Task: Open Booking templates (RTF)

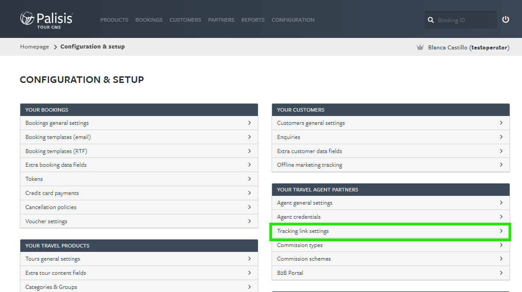Action: tap(139, 151)
